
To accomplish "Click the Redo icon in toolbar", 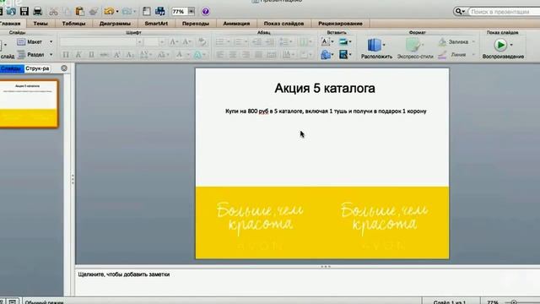I will pyautogui.click(x=127, y=12).
